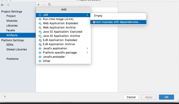Click the Cancel button
The image size is (179, 104).
pyautogui.click(x=131, y=97)
